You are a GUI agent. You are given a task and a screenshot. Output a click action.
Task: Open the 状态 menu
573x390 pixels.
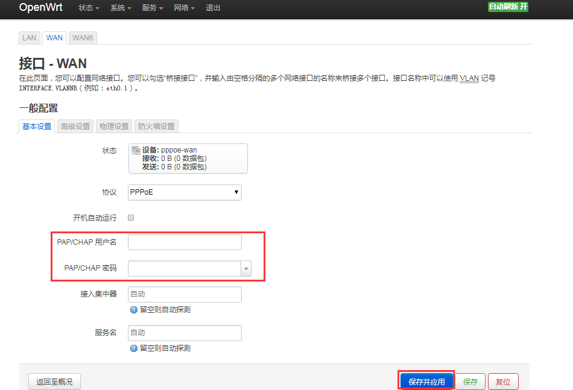click(89, 8)
